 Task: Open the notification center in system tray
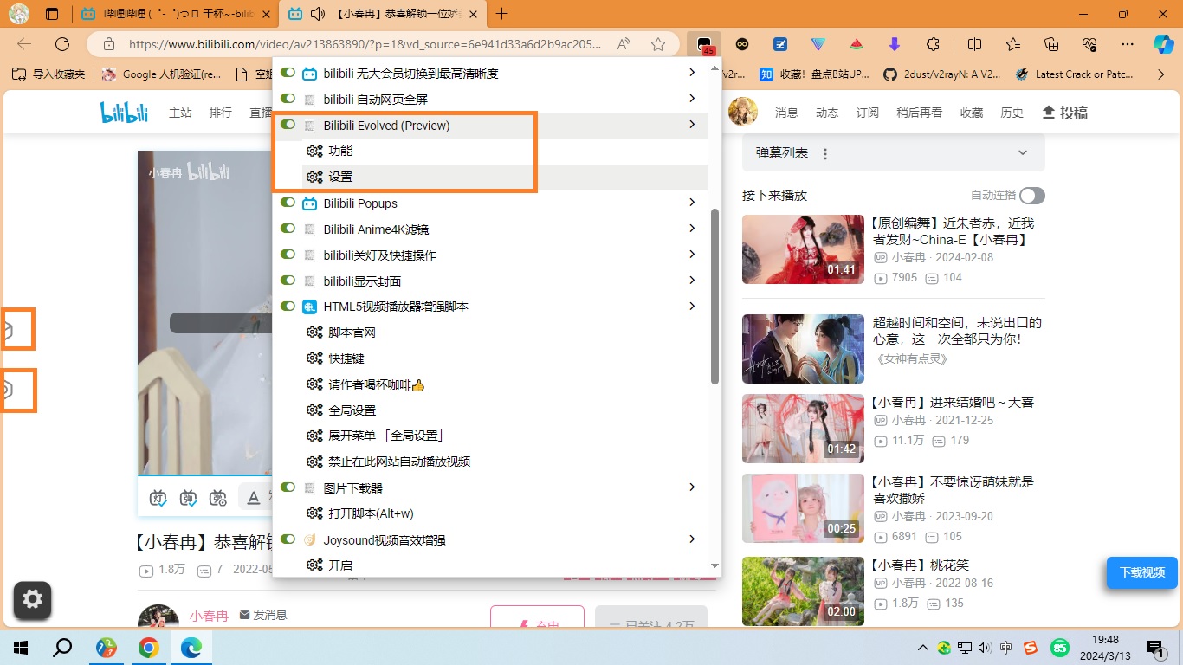click(x=1155, y=648)
